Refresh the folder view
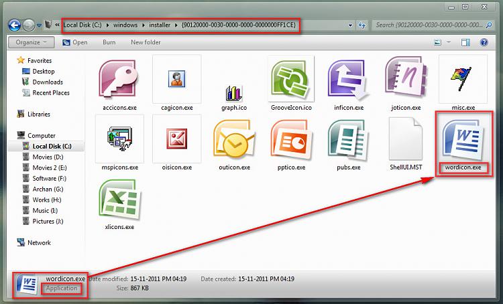The width and height of the screenshot is (503, 304). (362, 25)
